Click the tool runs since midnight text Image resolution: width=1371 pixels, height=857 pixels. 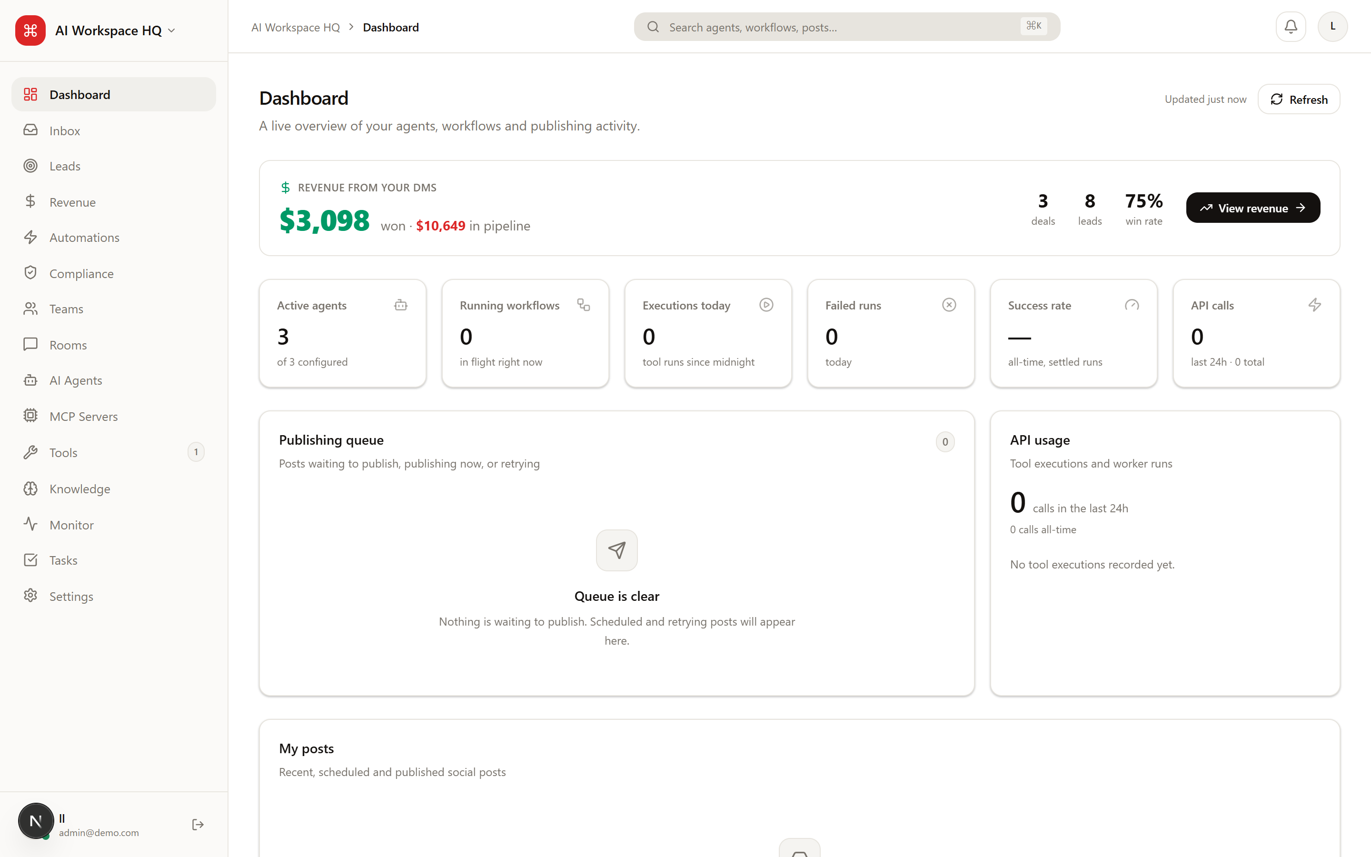[x=698, y=362]
